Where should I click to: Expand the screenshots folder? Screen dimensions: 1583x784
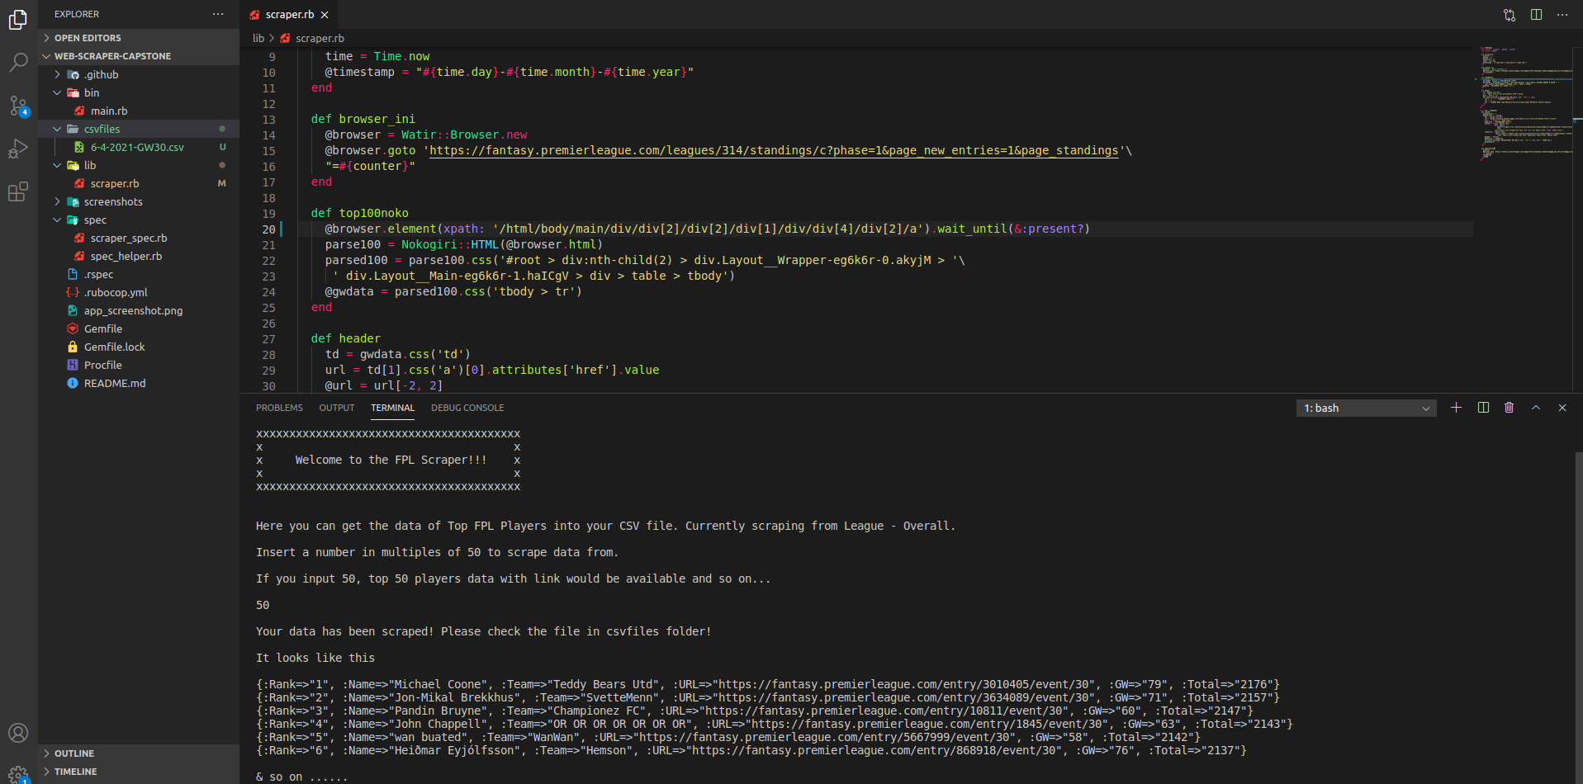coord(113,202)
